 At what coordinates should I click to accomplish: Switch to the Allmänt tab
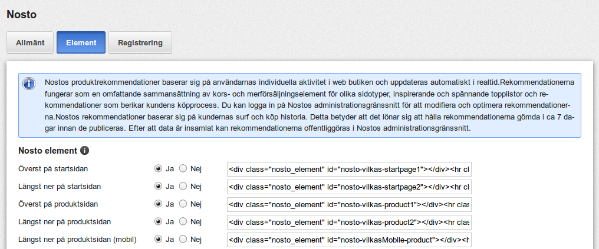pos(30,43)
